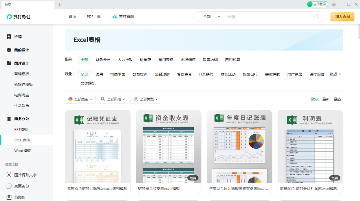Switch to the 首页 nav item

coord(72,17)
